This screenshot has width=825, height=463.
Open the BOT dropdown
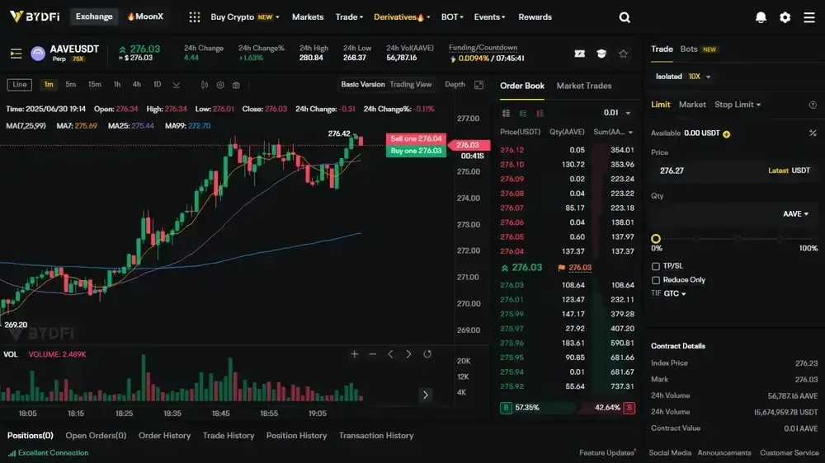(452, 17)
